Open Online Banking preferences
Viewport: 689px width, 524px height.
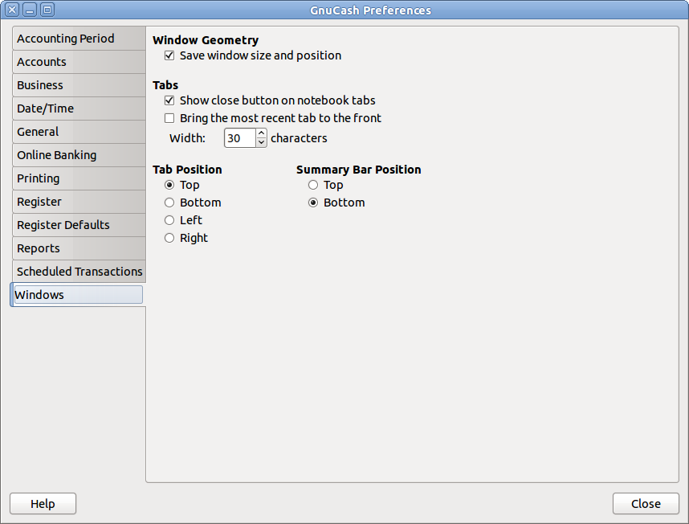(79, 155)
